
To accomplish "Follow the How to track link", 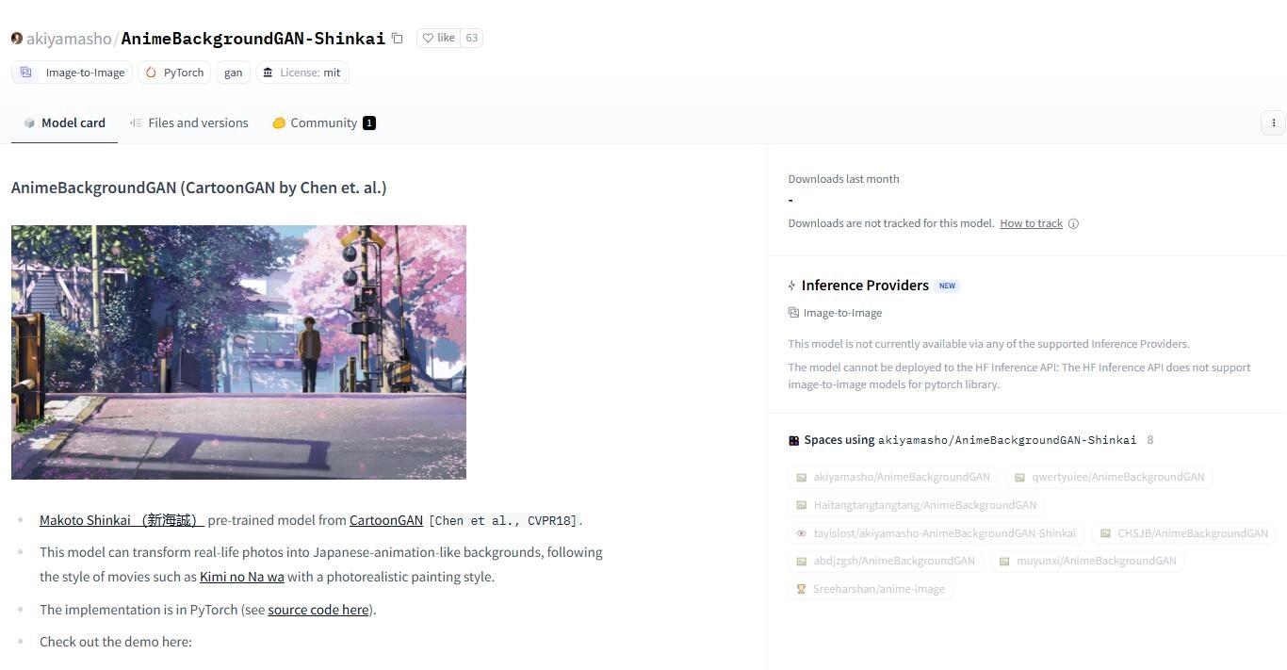I will [x=1031, y=223].
